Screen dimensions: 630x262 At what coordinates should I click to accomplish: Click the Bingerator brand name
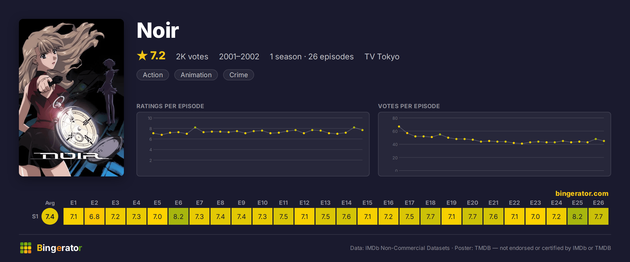[x=59, y=248]
